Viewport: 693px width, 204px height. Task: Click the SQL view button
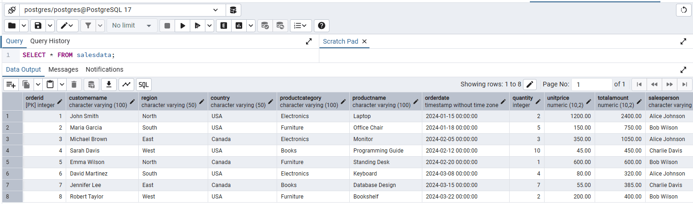(x=144, y=85)
